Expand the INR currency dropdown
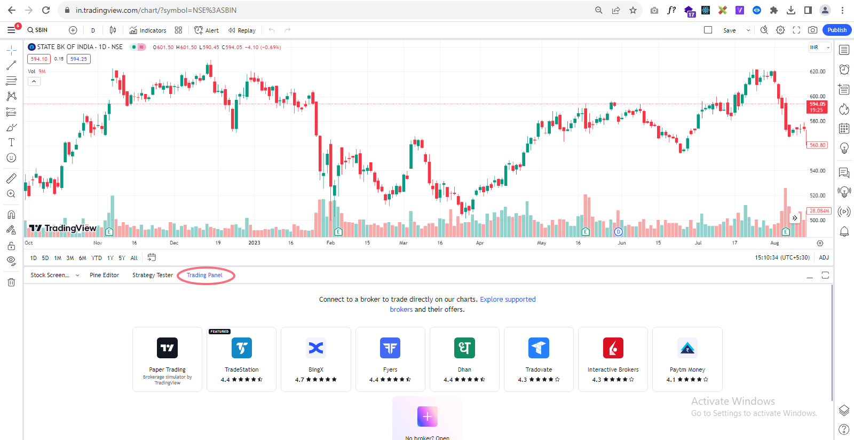 coord(820,48)
